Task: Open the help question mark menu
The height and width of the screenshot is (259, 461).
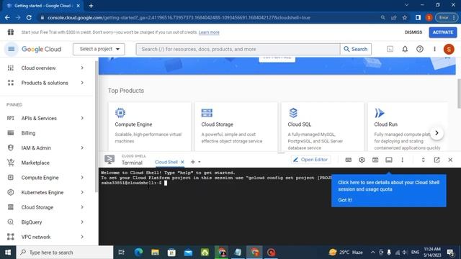Action: pos(420,49)
